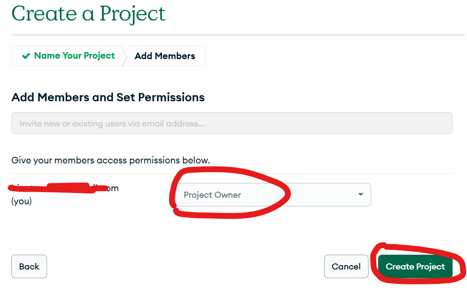467x296 pixels.
Task: Click the email invitation input field
Action: (x=232, y=123)
